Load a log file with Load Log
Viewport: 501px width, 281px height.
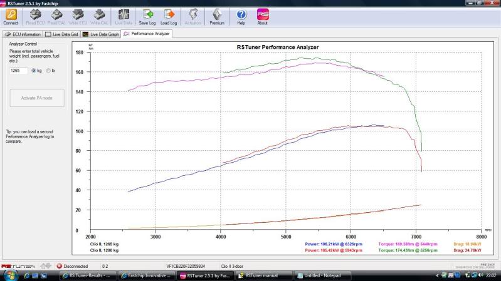(169, 16)
